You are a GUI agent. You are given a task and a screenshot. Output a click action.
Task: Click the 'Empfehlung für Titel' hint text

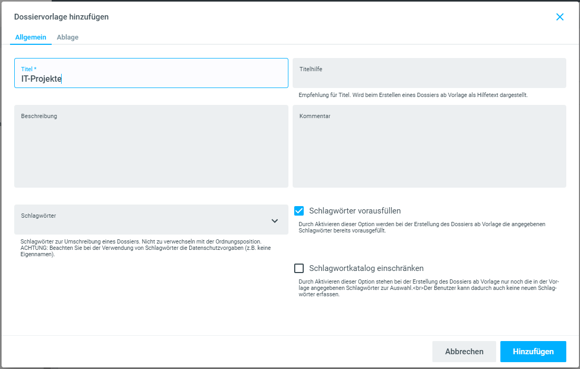413,95
